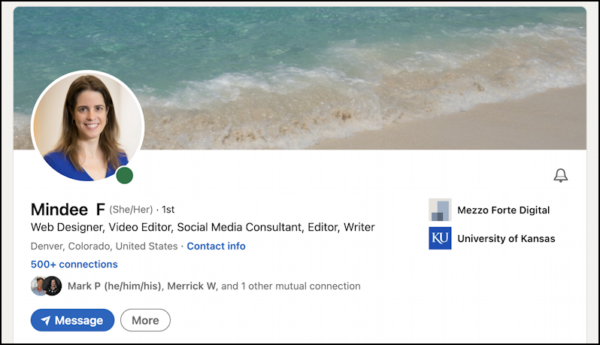Image resolution: width=600 pixels, height=345 pixels.
Task: Open Mezzo Forte Digital company link
Action: click(x=504, y=210)
